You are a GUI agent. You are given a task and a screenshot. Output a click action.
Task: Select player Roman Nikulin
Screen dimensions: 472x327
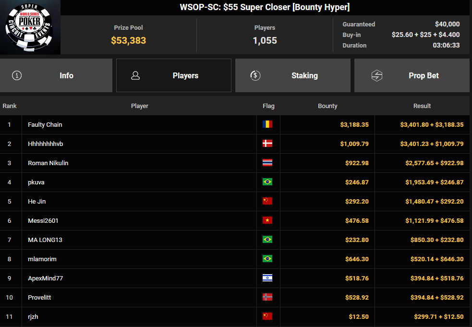point(48,163)
